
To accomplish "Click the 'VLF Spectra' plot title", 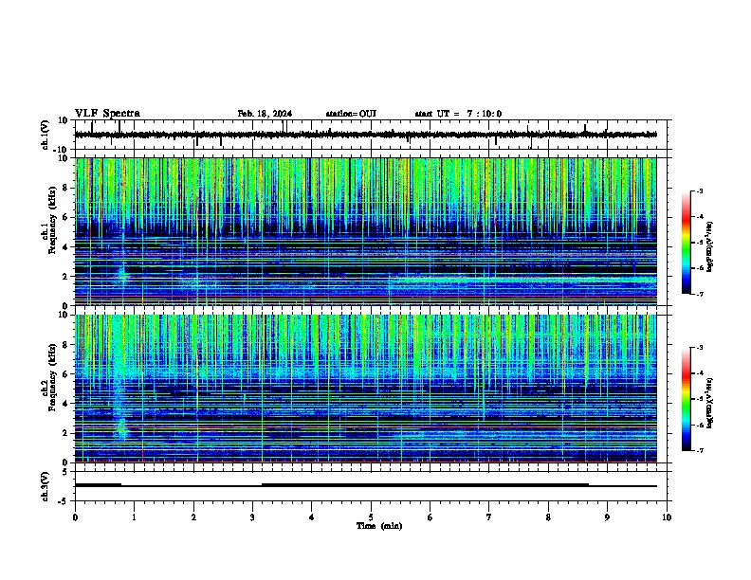I will [107, 114].
